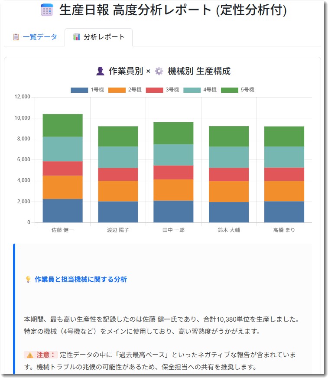Click 高橋 まり's green 5号機 bar segment
This screenshot has height=378, width=328.
(x=284, y=137)
